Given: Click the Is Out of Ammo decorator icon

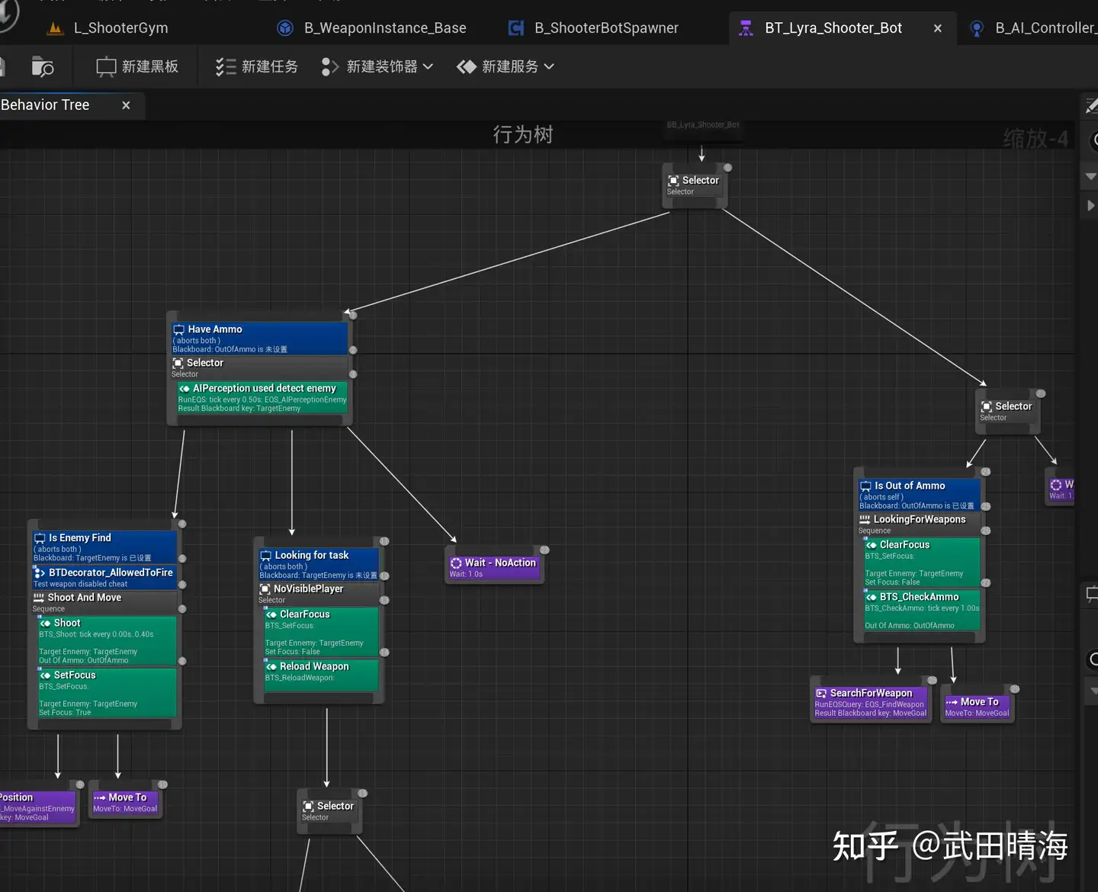Looking at the screenshot, I should [x=865, y=486].
